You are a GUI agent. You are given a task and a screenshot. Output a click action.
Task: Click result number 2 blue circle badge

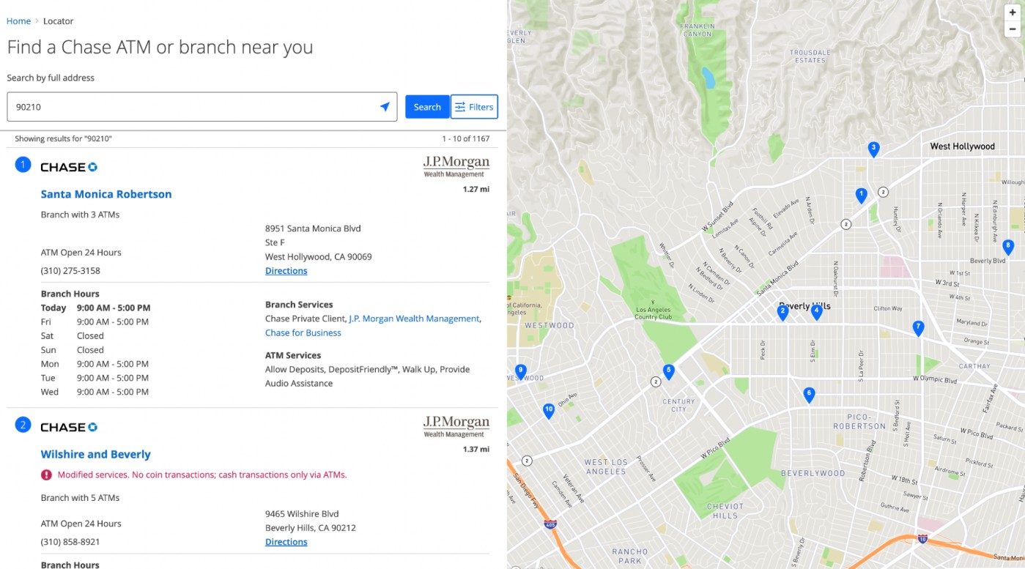pos(23,425)
